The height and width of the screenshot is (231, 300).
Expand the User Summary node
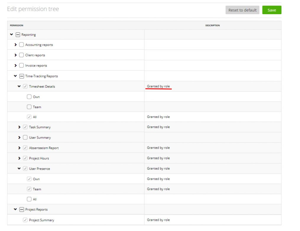click(x=19, y=138)
